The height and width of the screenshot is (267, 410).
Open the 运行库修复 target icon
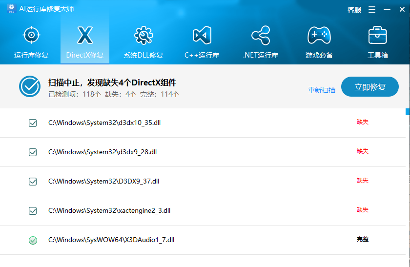pos(31,35)
